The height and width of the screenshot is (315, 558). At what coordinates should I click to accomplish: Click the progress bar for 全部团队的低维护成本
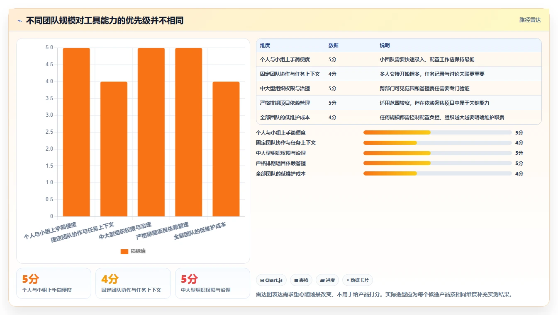(438, 174)
